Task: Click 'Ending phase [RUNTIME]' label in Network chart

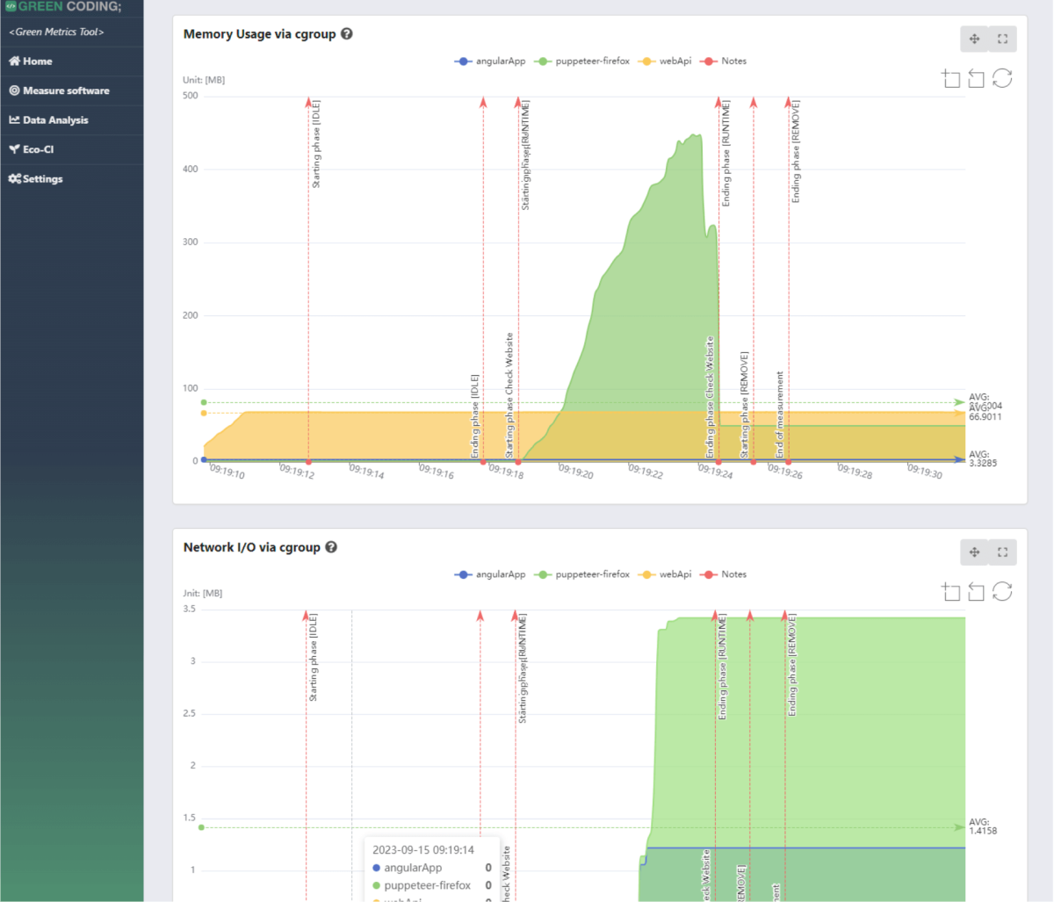Action: coord(723,667)
